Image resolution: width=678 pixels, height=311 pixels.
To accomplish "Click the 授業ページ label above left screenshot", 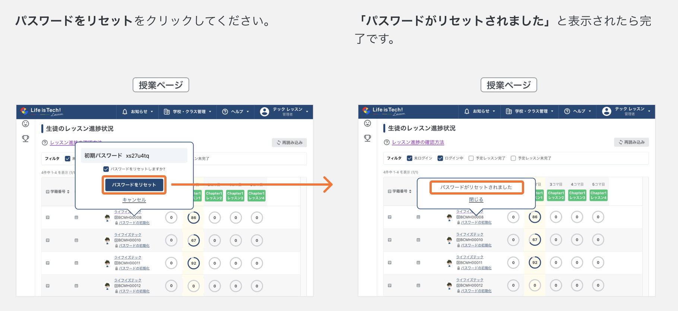I will click(161, 85).
